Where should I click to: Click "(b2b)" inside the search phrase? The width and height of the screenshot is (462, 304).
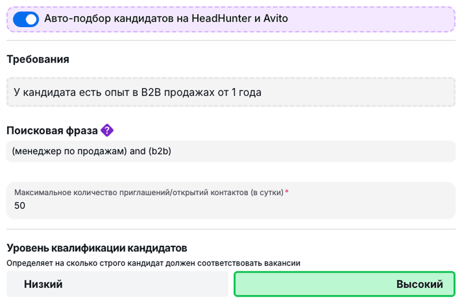(160, 151)
